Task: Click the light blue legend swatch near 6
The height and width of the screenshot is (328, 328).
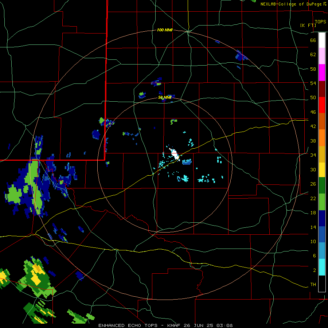Action: pyautogui.click(x=322, y=251)
